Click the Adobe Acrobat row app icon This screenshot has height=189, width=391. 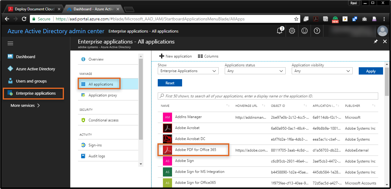[167, 128]
